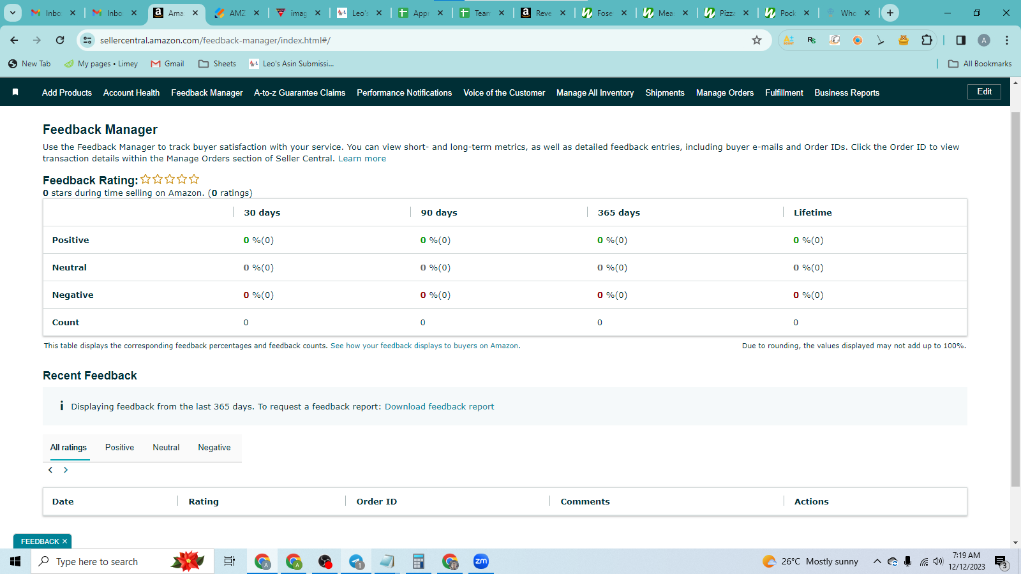This screenshot has height=574, width=1021.
Task: Open Notepad from the taskbar
Action: point(387,561)
